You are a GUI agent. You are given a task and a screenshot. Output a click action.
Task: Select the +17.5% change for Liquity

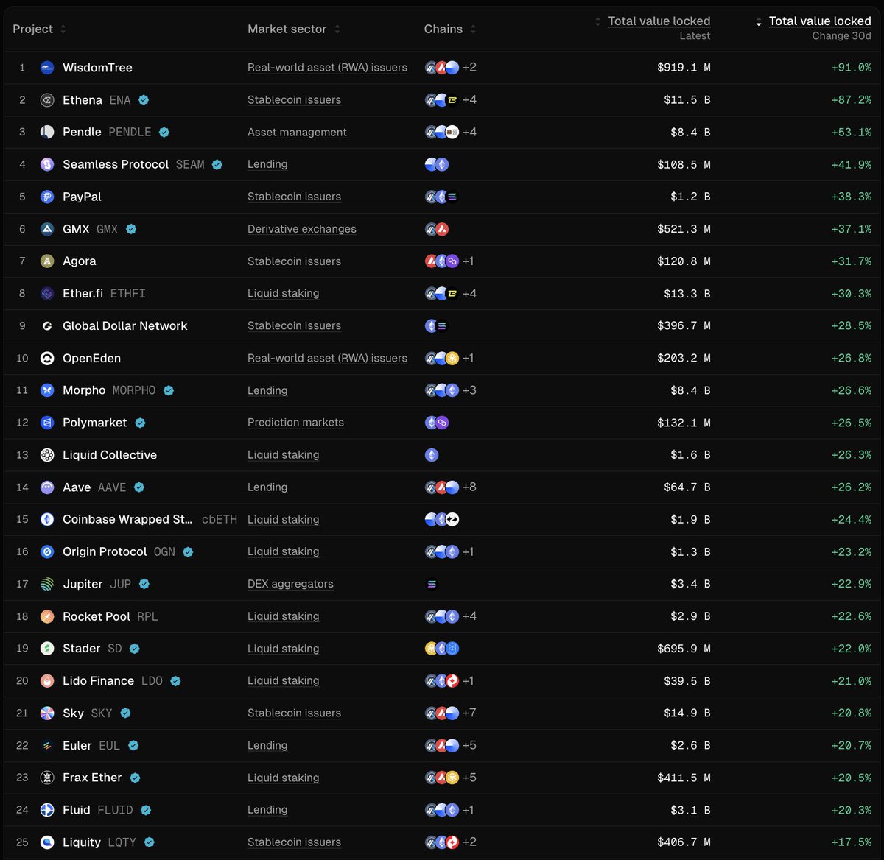851,842
